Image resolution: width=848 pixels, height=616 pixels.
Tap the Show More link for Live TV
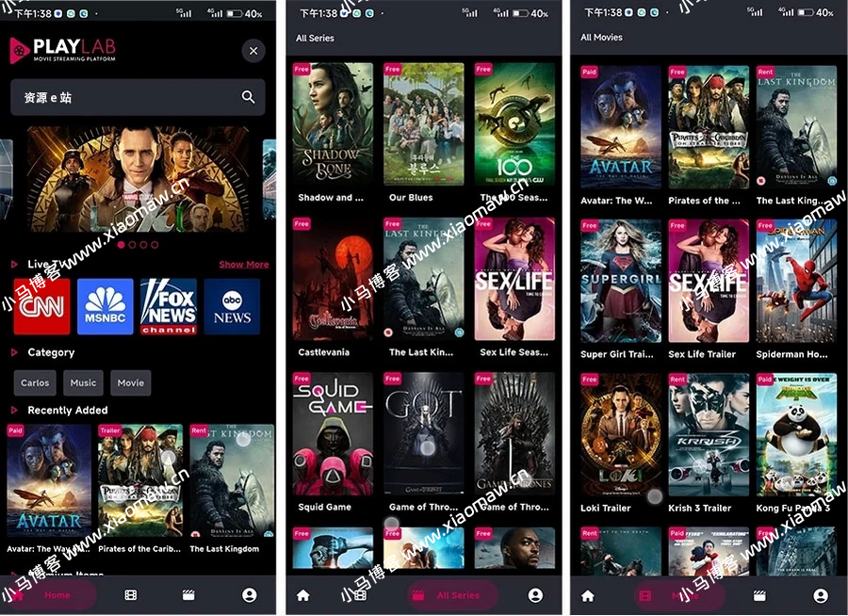[244, 265]
